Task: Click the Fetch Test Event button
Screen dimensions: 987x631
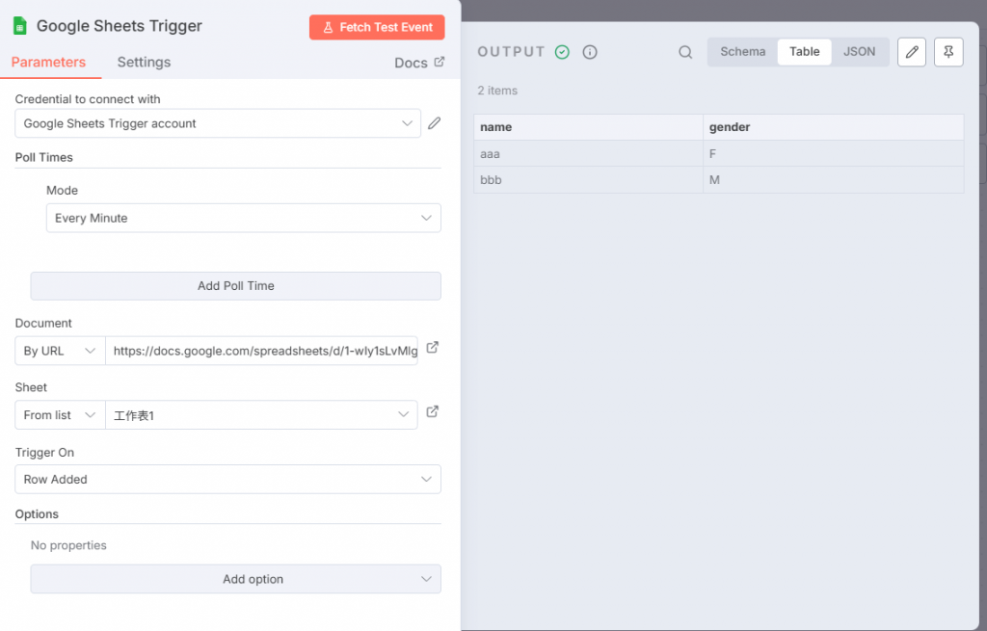Action: (x=377, y=27)
